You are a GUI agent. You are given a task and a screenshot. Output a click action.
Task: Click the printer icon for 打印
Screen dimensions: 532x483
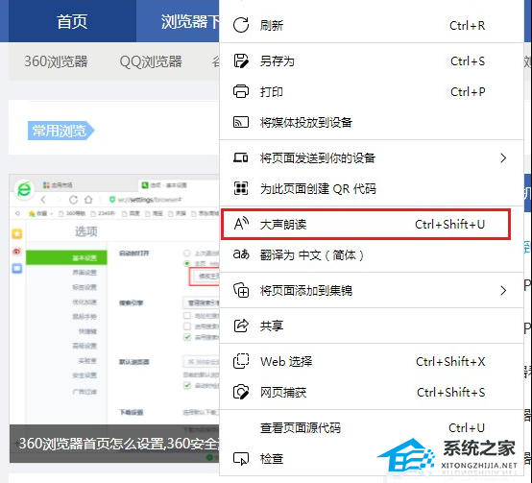pos(241,91)
